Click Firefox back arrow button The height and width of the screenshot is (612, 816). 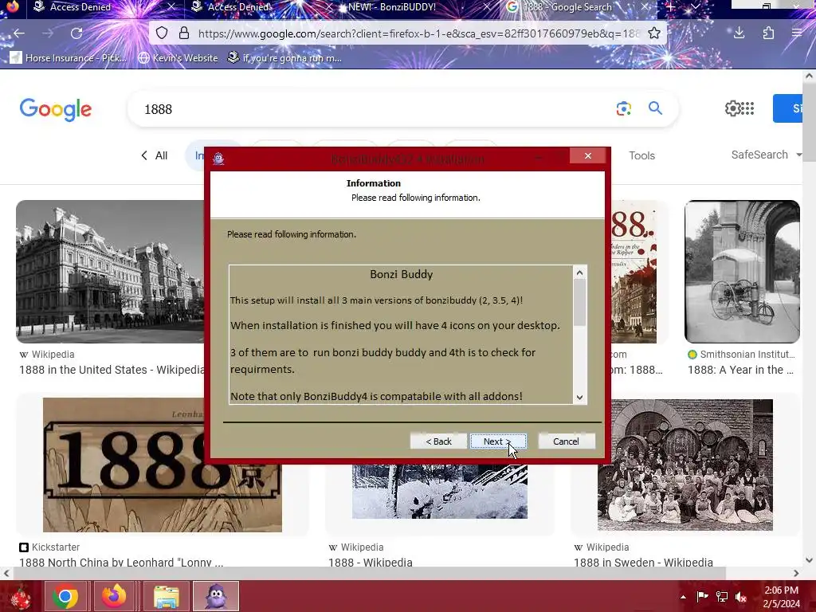tap(19, 33)
